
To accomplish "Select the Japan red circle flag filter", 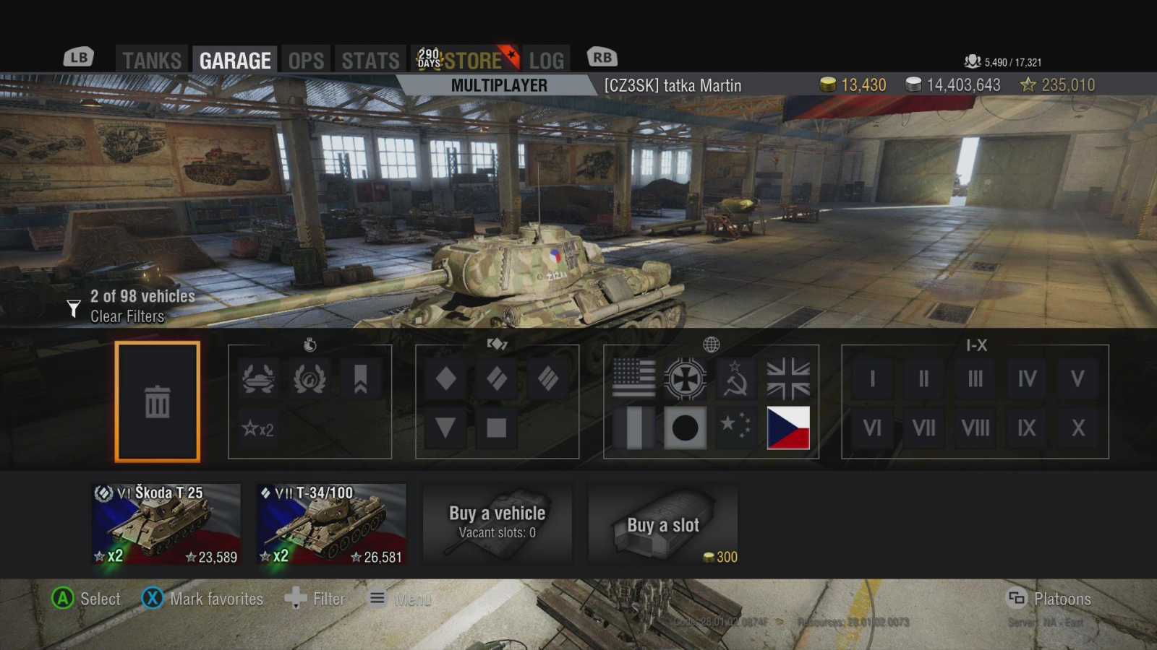I will tap(685, 428).
